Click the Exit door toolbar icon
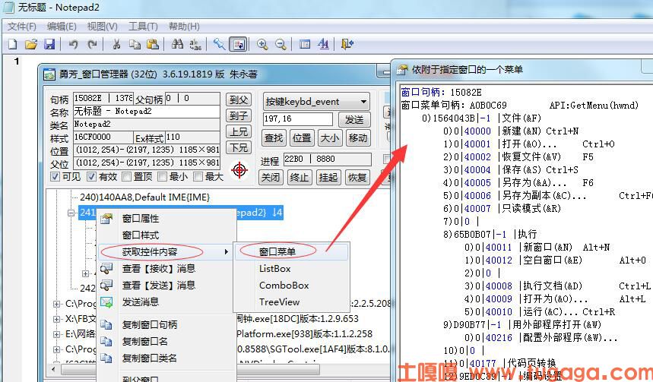This screenshot has height=382, width=653. pyautogui.click(x=347, y=44)
